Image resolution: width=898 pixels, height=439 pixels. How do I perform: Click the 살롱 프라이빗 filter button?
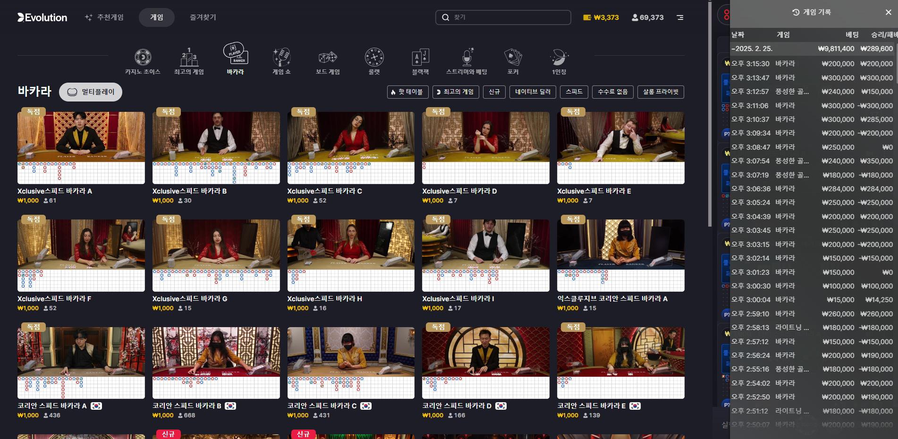660,92
